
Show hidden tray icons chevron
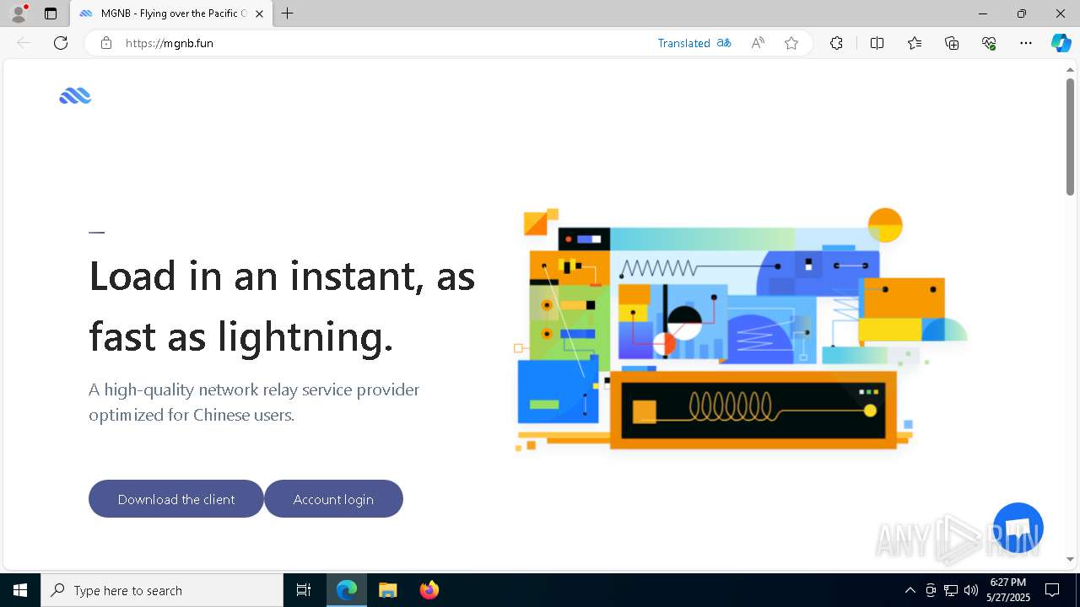[x=910, y=590]
